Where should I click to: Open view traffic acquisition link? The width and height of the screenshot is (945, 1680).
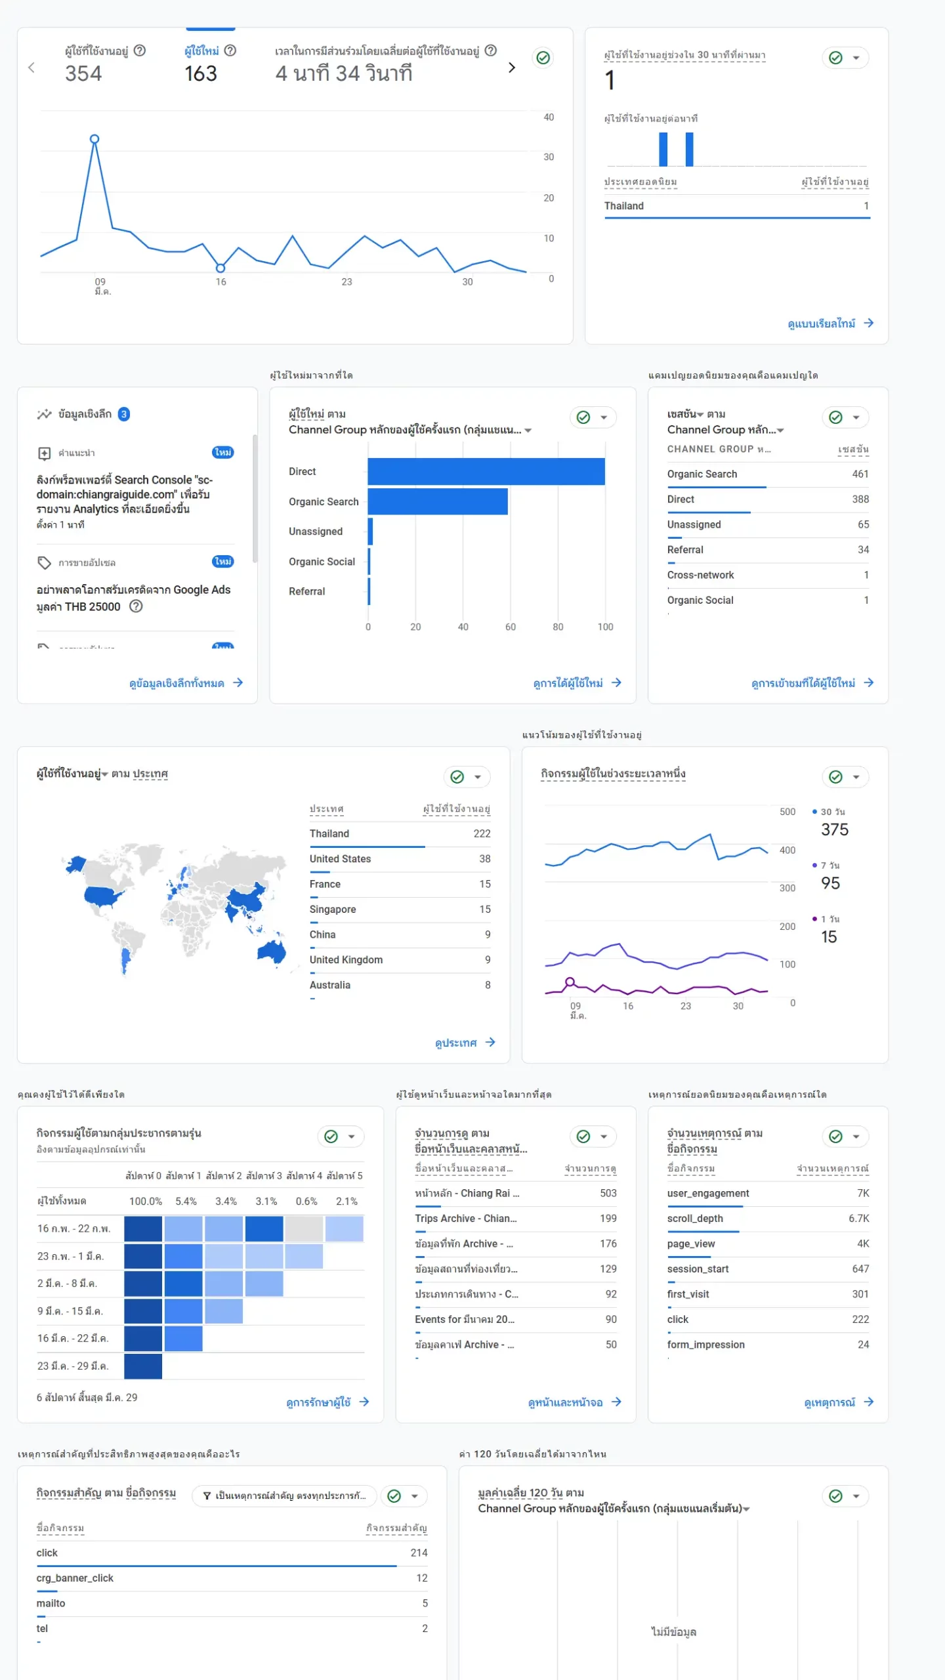[812, 682]
